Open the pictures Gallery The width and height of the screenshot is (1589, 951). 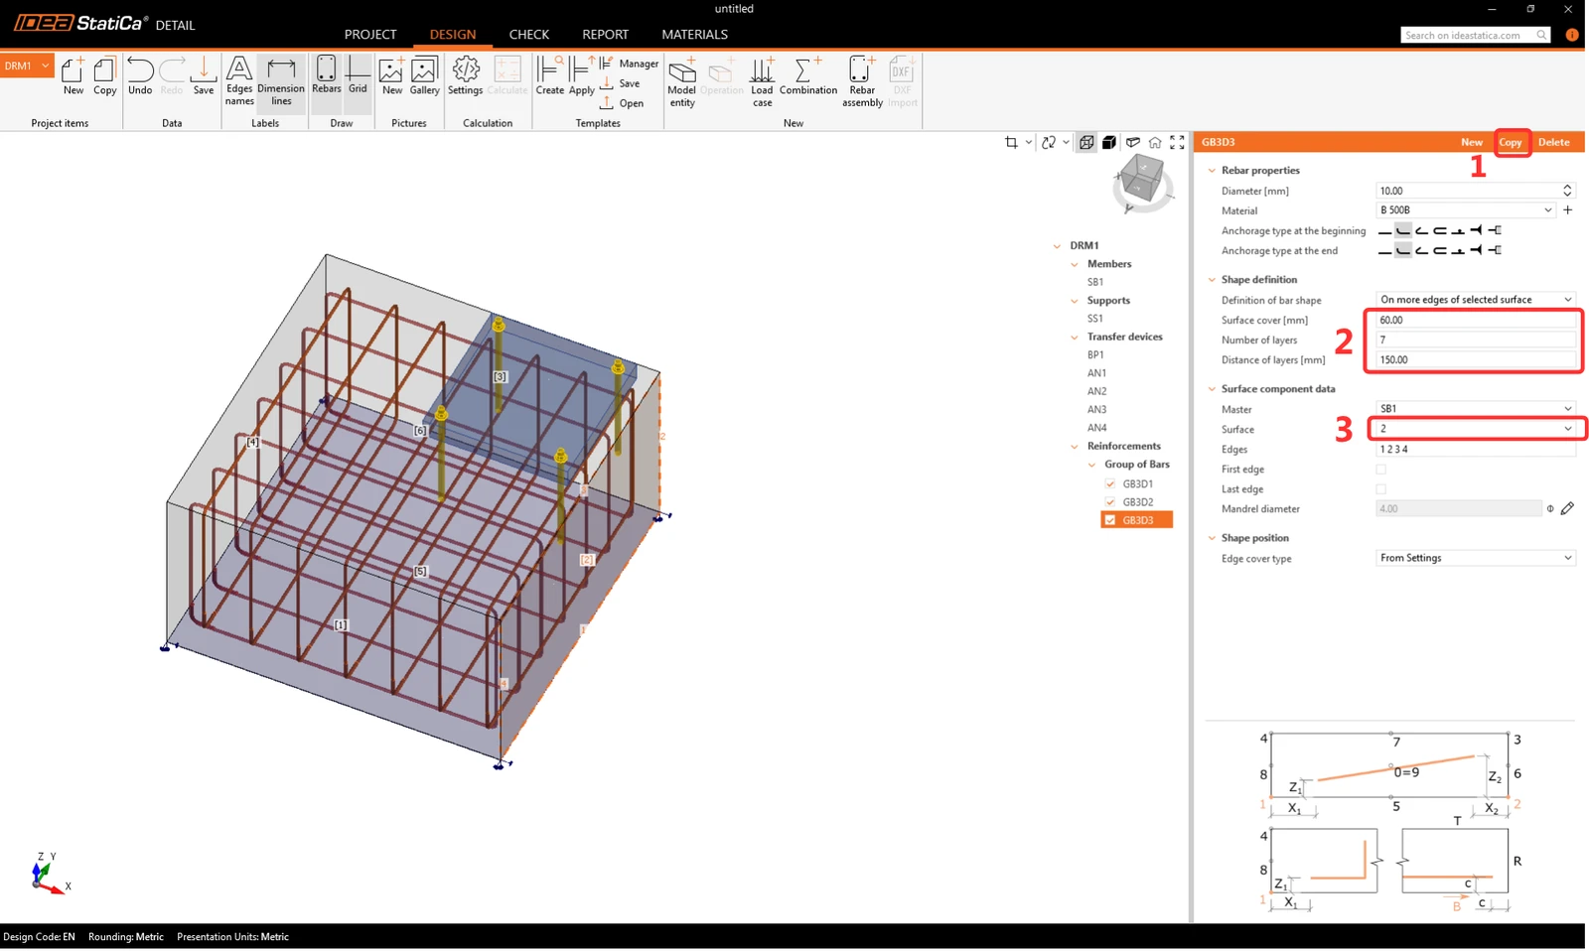424,76
